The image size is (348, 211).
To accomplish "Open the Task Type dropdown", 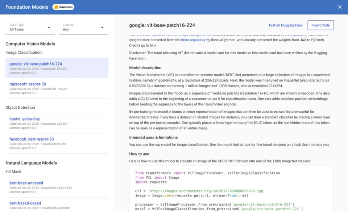I will coord(30,28).
